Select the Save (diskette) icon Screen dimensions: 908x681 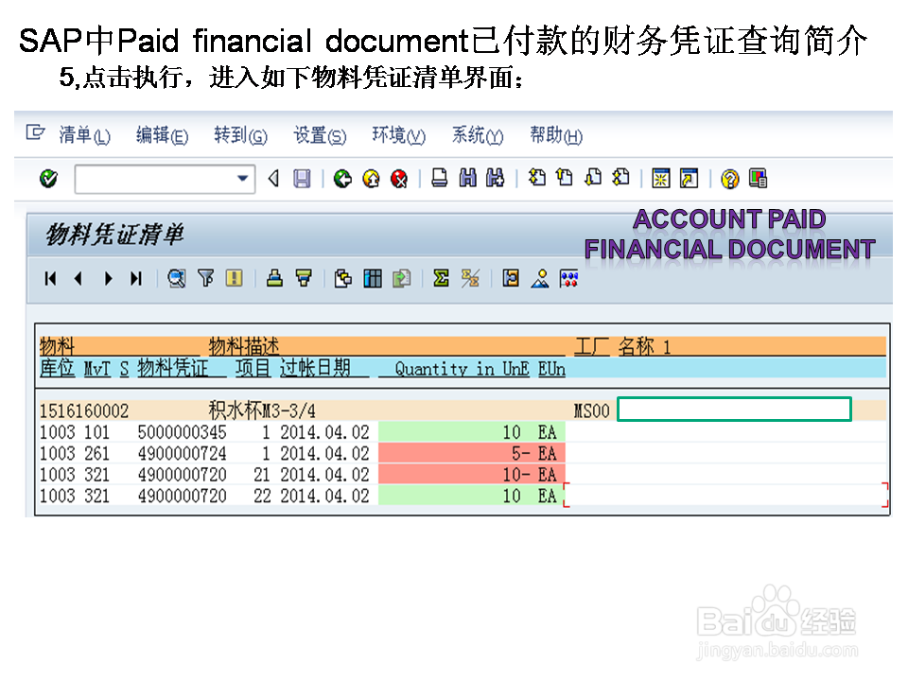coord(304,179)
